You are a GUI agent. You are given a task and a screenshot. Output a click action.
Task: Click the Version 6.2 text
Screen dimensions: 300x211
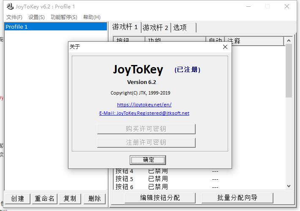coord(142,82)
